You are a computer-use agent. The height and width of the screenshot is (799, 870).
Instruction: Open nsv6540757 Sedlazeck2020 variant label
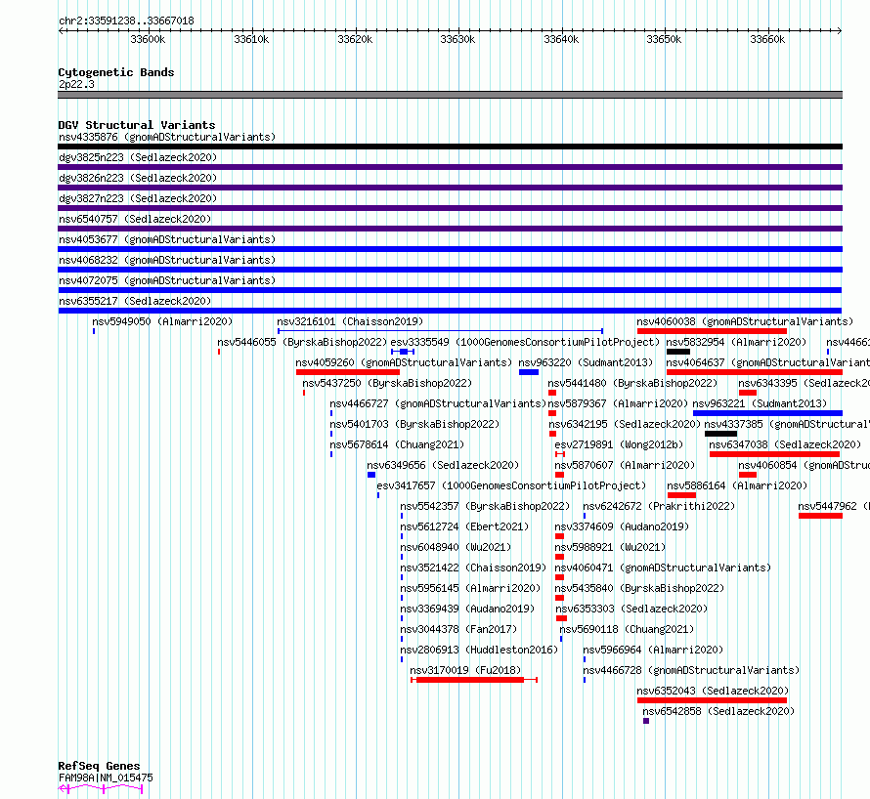(x=135, y=219)
